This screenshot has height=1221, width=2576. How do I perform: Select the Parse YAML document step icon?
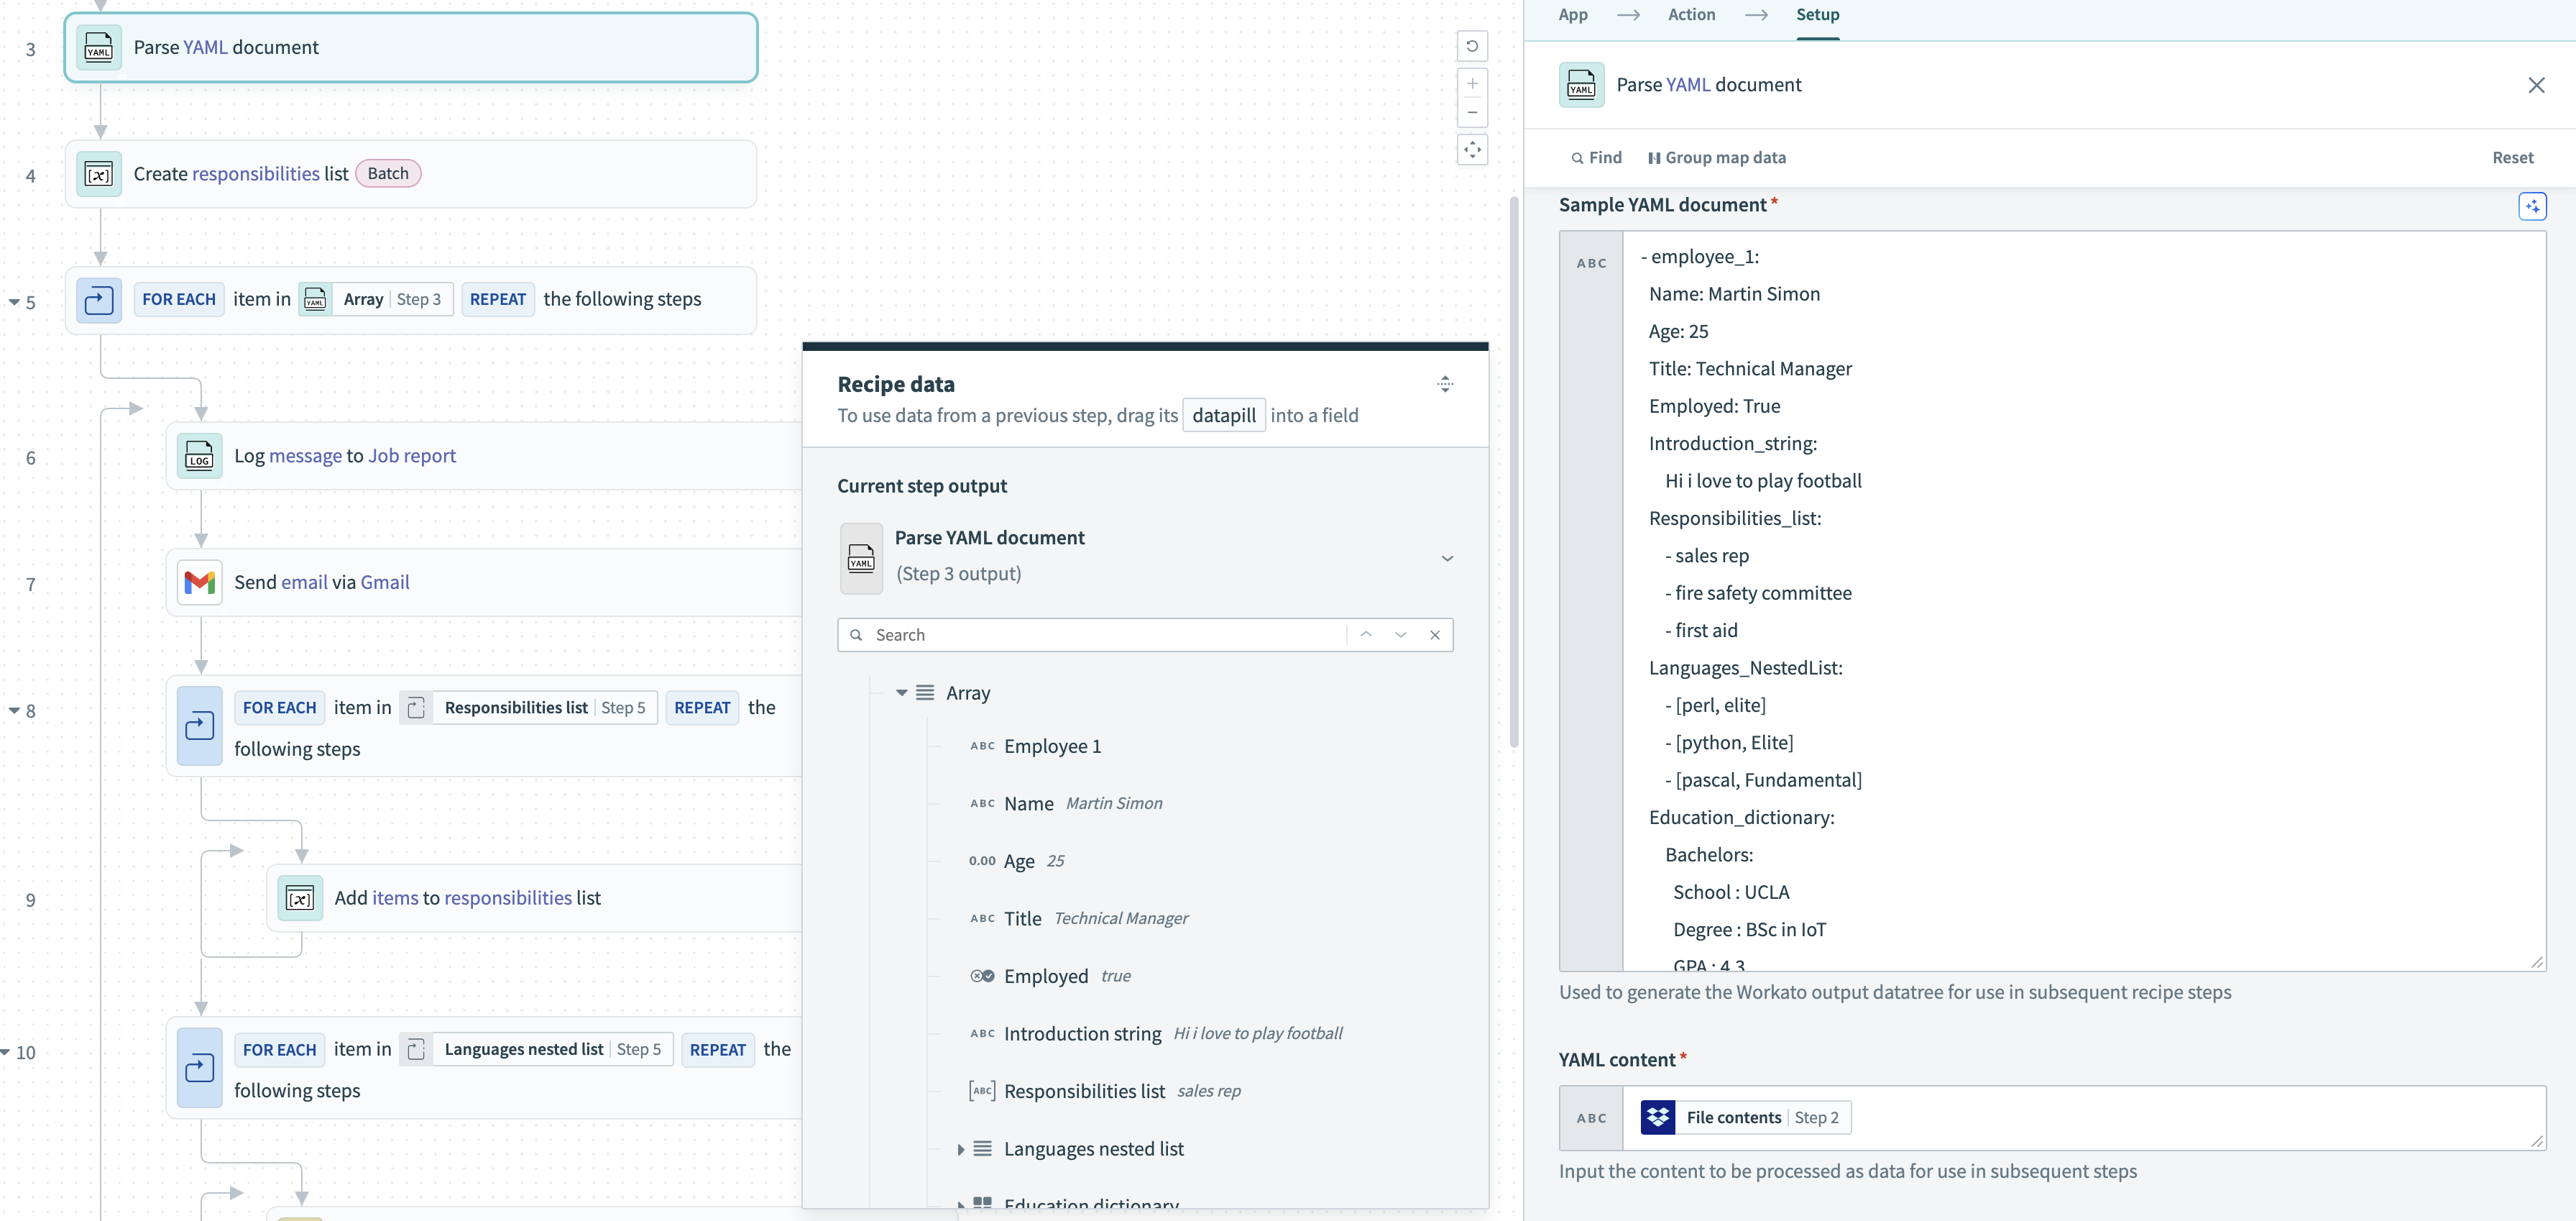99,46
